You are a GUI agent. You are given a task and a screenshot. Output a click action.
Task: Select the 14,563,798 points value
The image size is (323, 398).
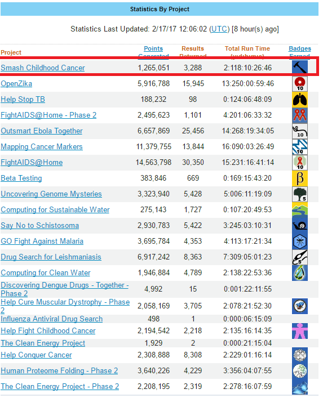pos(153,162)
